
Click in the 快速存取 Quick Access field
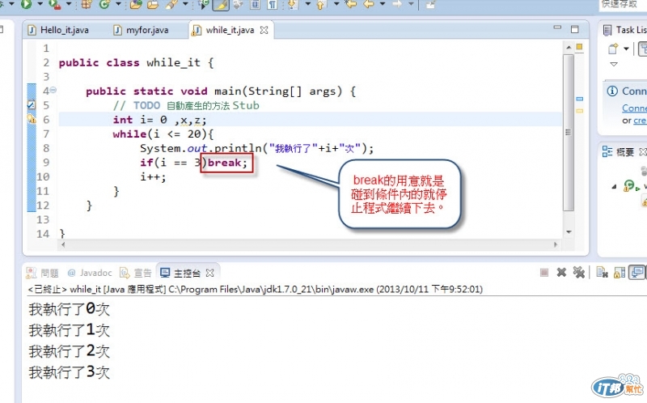pyautogui.click(x=622, y=4)
